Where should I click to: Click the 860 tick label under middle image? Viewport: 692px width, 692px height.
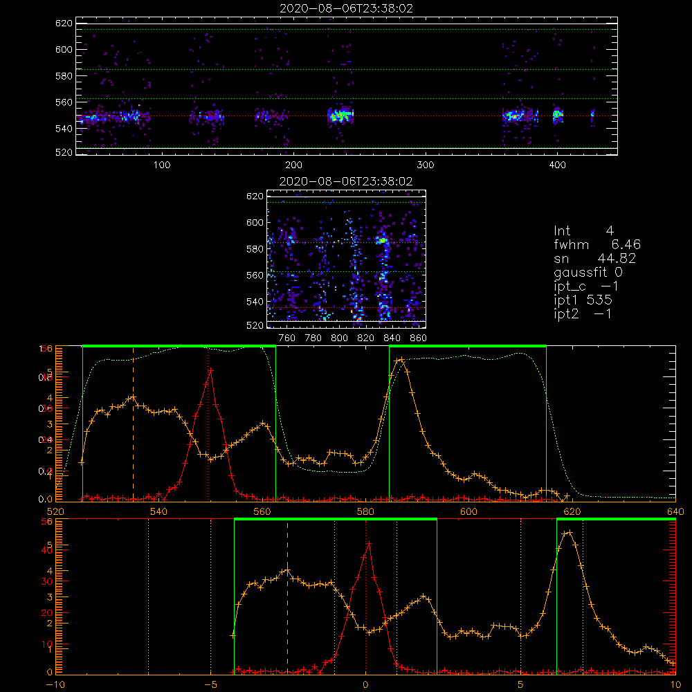click(419, 338)
